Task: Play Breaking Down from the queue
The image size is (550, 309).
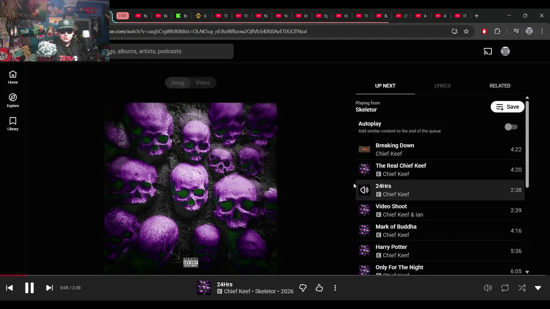Action: [440, 149]
